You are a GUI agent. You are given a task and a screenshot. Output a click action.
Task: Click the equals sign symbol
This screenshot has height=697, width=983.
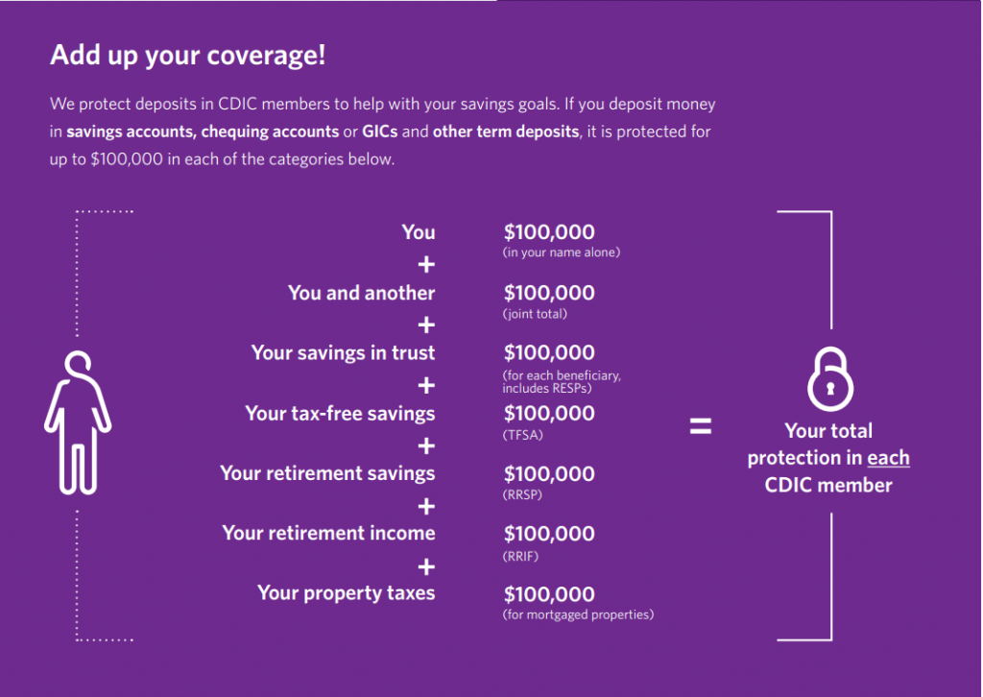[x=700, y=427]
